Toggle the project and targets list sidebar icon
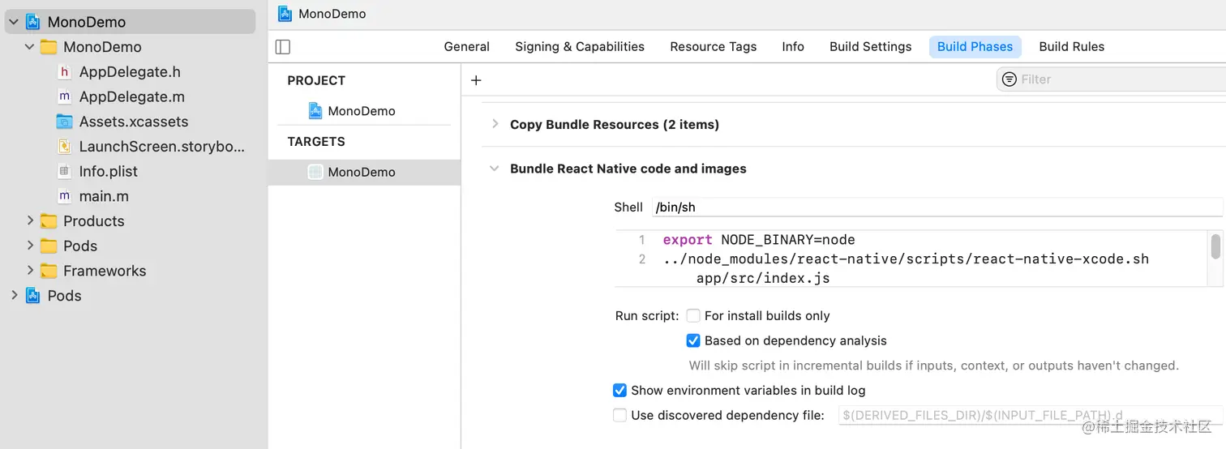1226x449 pixels. [283, 46]
